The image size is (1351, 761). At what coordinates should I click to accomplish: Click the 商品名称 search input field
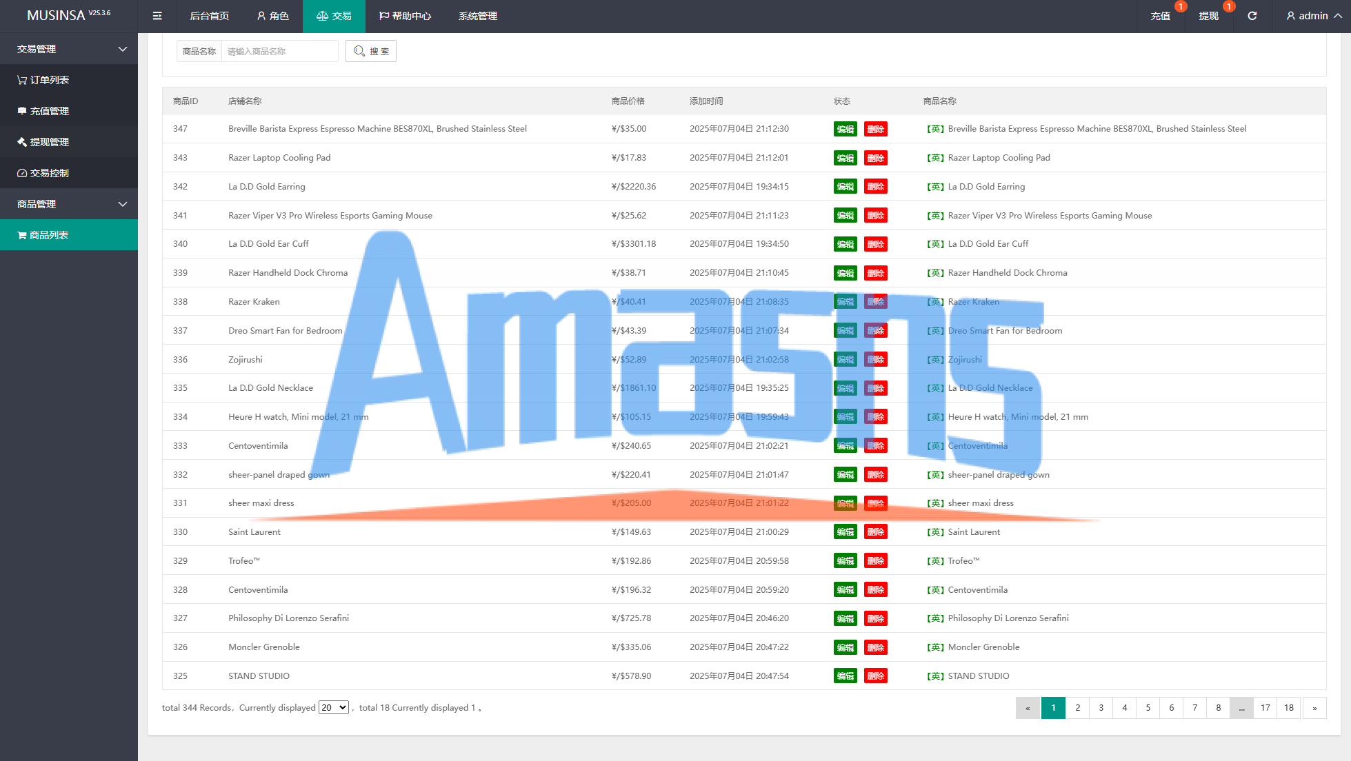pyautogui.click(x=279, y=51)
